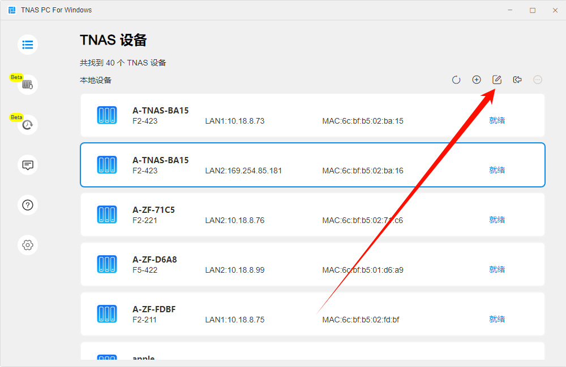The image size is (566, 367).
Task: Close the TNAS PC window
Action: click(555, 10)
